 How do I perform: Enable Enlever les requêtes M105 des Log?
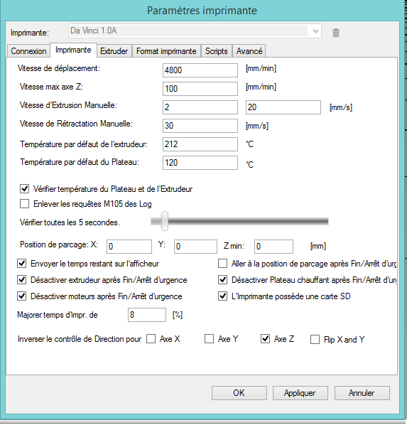click(x=24, y=203)
